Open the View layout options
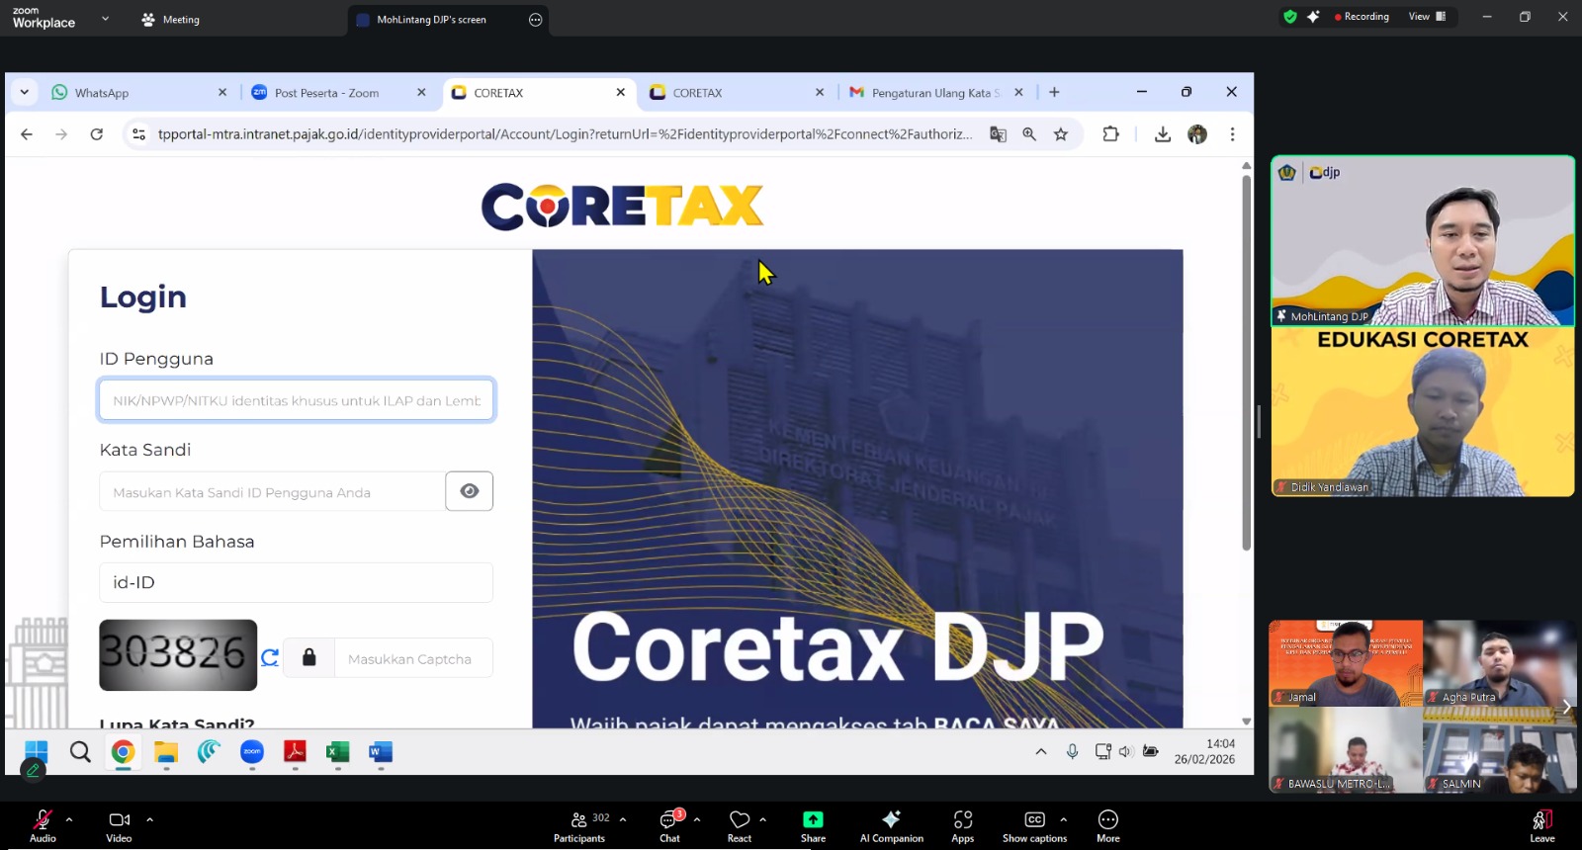This screenshot has width=1582, height=850. 1427,17
